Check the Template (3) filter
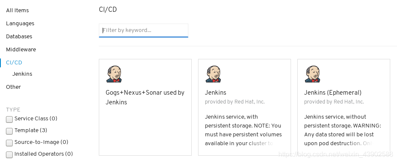Image resolution: width=397 pixels, height=162 pixels. pos(9,131)
